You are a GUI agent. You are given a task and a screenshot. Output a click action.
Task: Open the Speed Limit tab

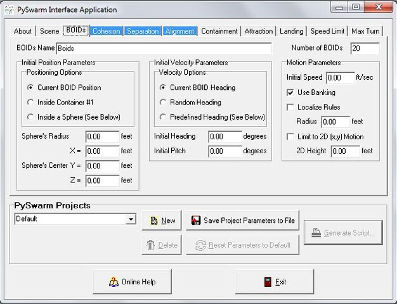[327, 31]
